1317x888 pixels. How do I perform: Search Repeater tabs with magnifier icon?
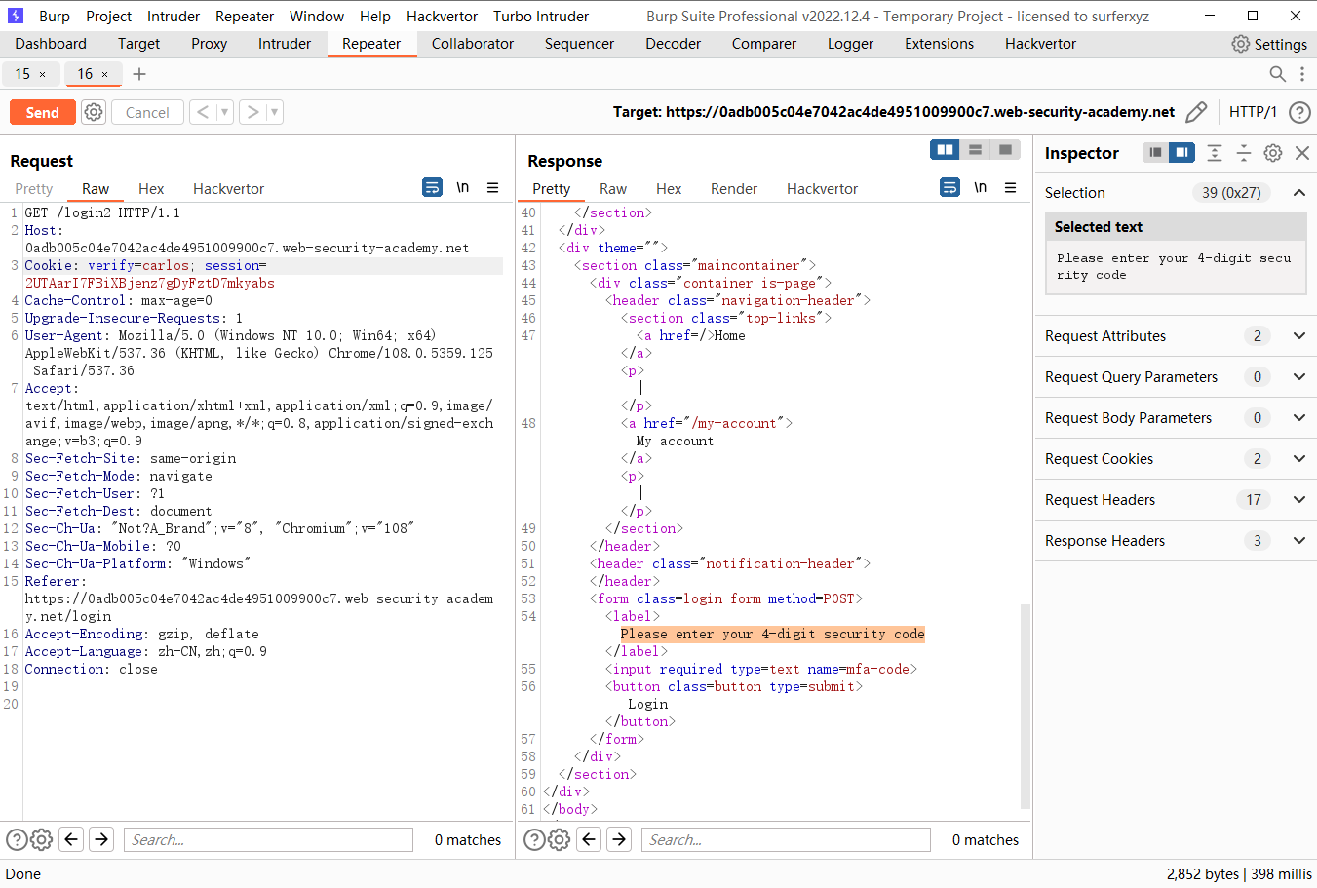[x=1277, y=74]
